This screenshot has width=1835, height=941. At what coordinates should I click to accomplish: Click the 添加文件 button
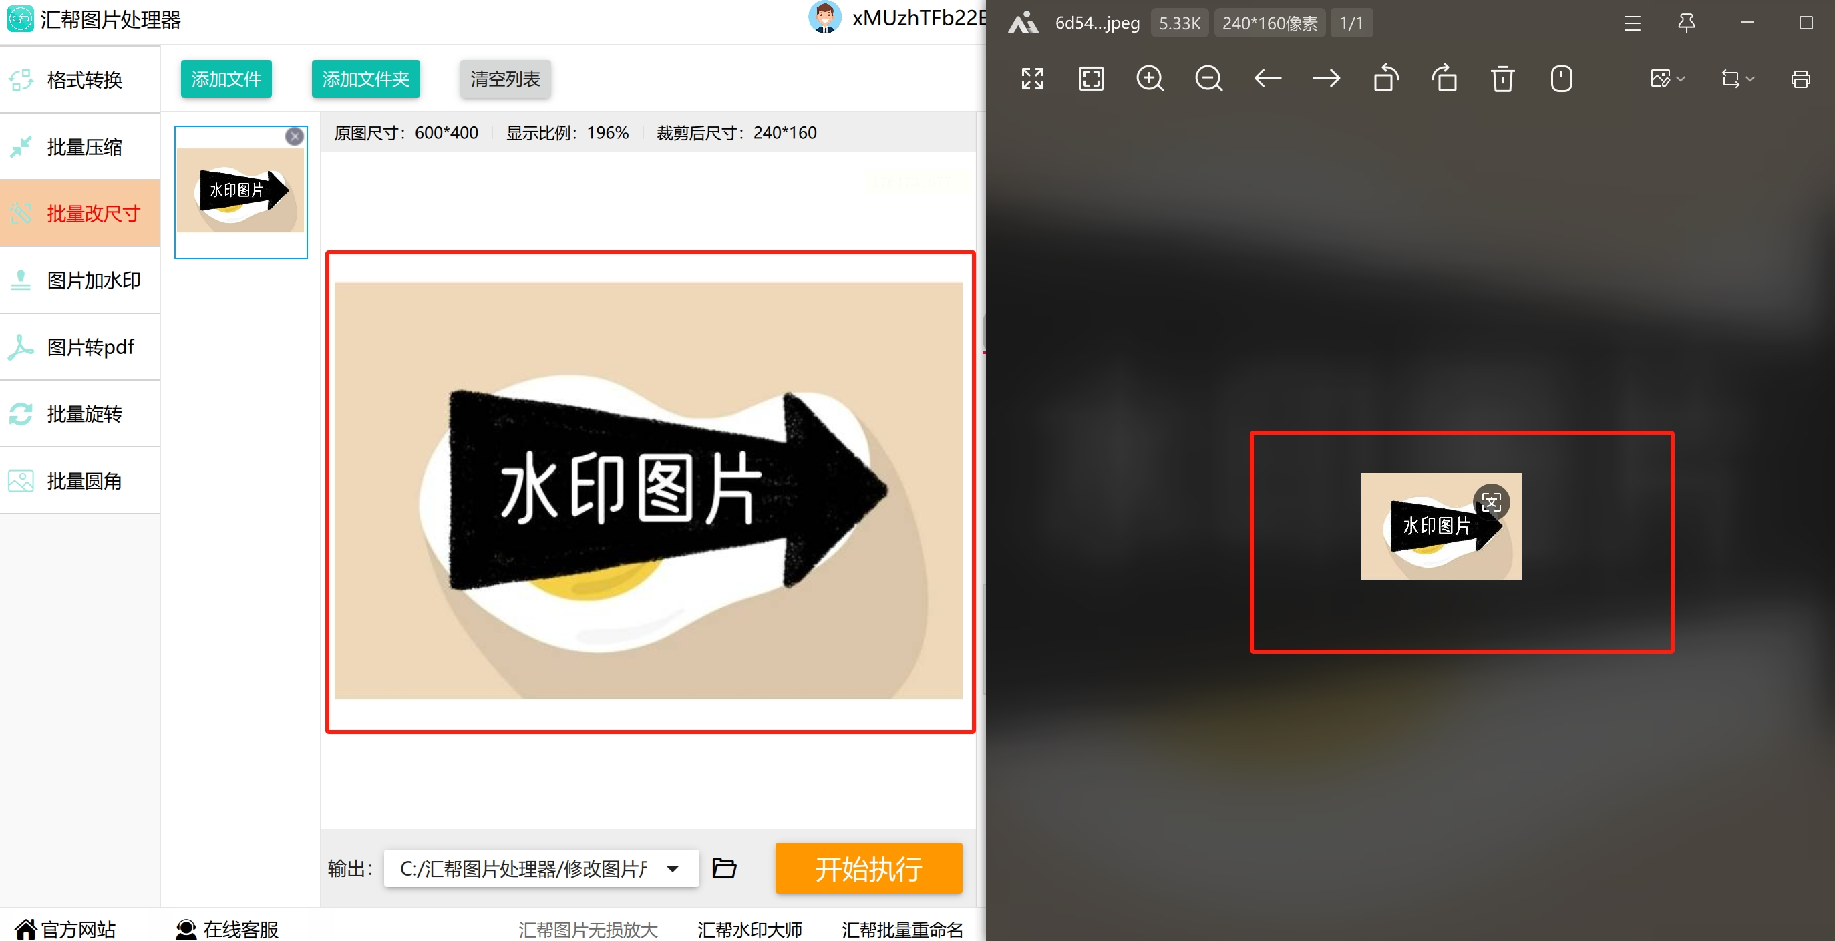click(226, 78)
